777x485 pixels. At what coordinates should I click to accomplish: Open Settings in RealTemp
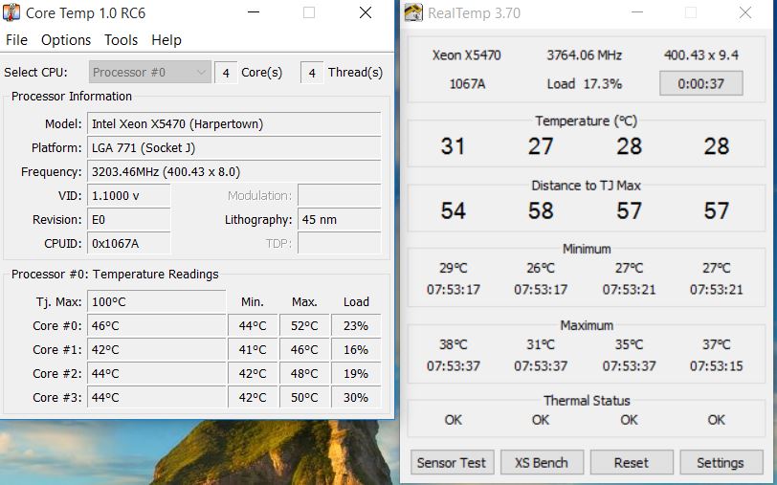[x=721, y=463]
